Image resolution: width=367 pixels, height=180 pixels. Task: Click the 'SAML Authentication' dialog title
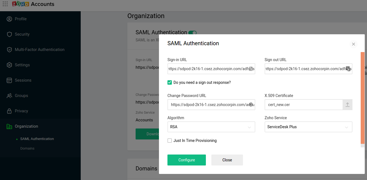(x=193, y=43)
